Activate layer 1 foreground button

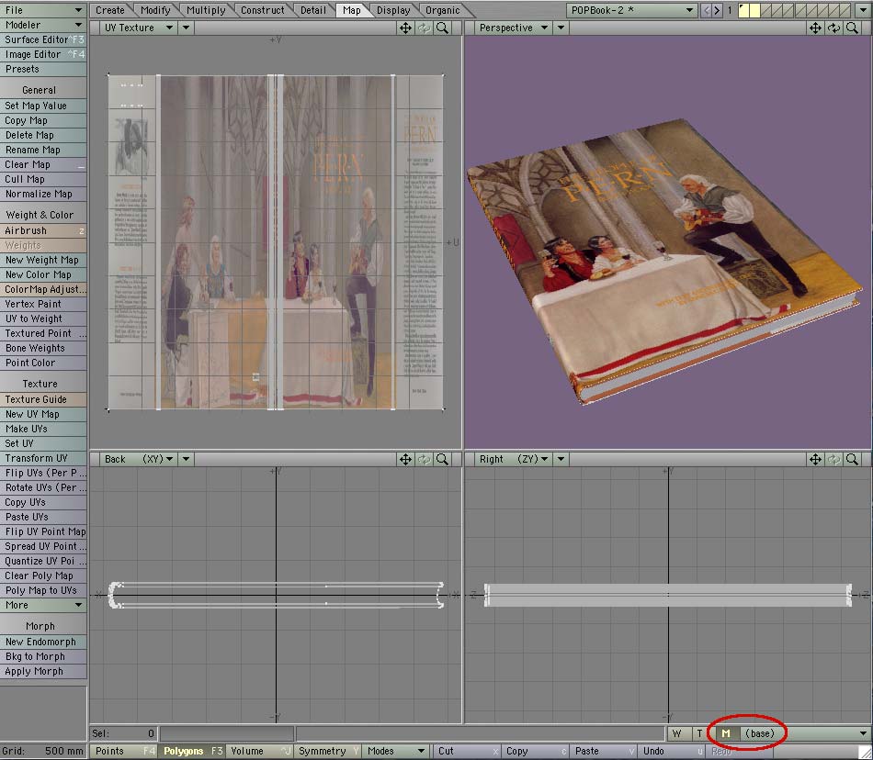pyautogui.click(x=743, y=10)
